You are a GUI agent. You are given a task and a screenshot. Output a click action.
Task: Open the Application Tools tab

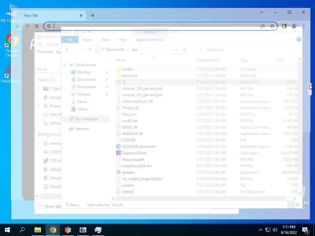tap(150, 40)
